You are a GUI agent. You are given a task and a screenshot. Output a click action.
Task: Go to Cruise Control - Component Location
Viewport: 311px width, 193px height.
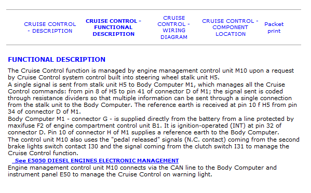pyautogui.click(x=231, y=27)
